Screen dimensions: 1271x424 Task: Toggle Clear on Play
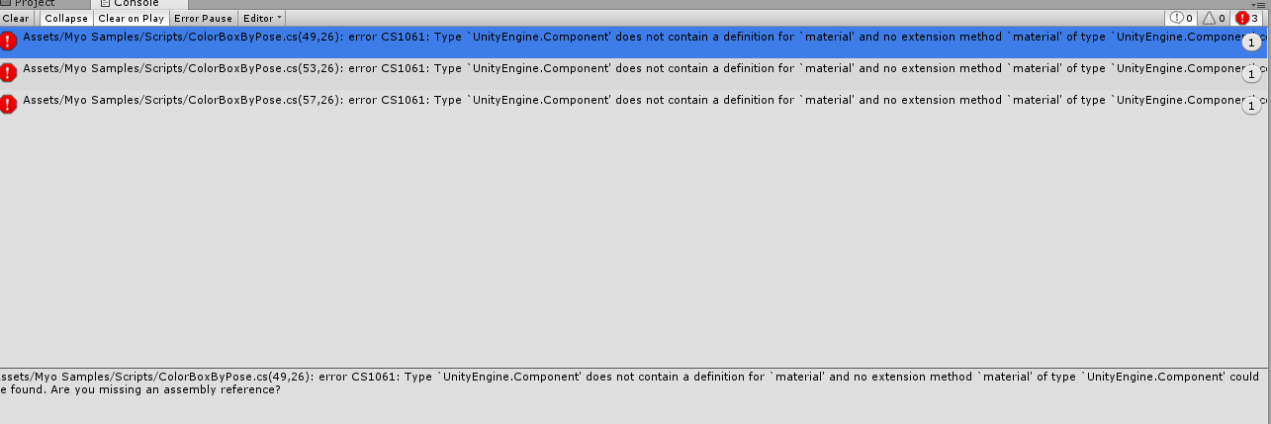tap(131, 18)
